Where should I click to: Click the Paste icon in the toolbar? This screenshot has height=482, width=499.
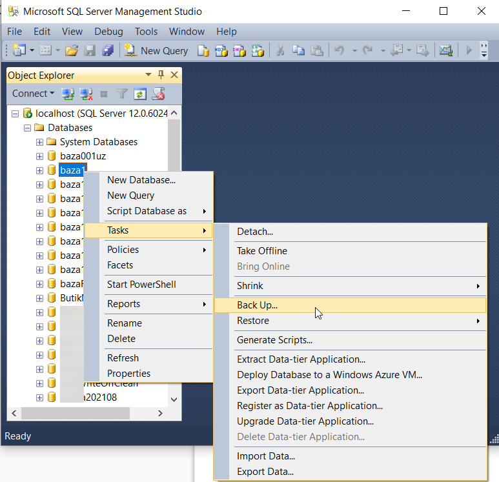point(317,50)
